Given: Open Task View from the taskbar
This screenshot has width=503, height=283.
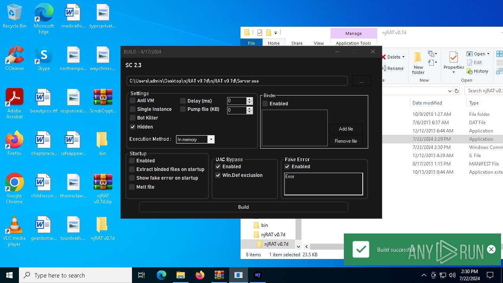Looking at the screenshot, I should [141, 275].
